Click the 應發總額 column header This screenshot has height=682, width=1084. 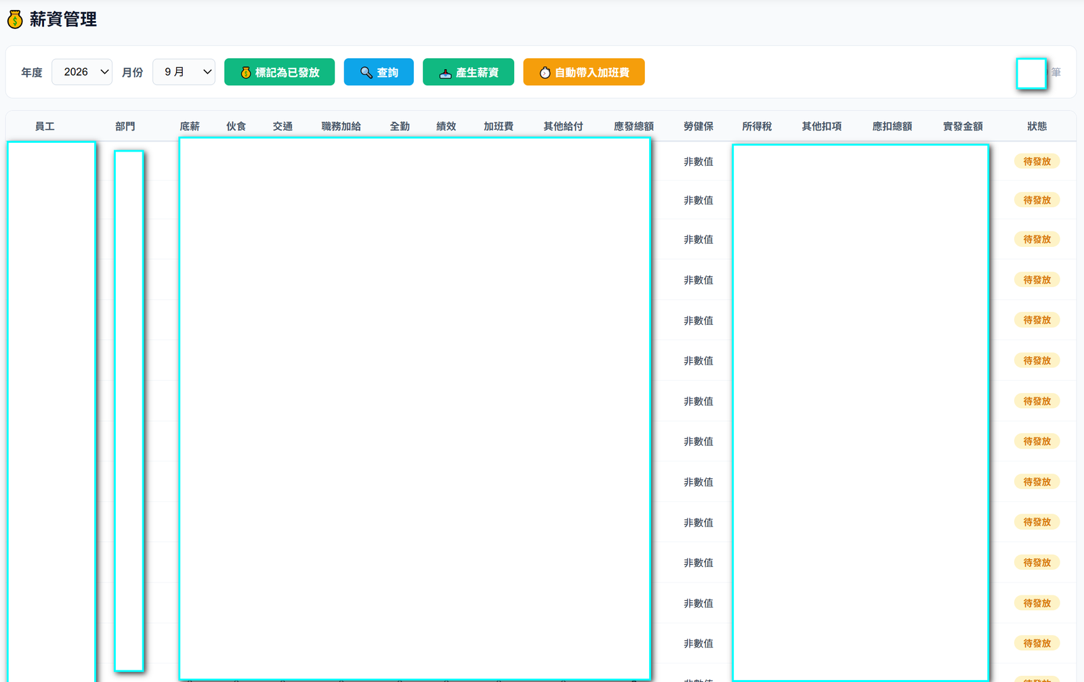click(x=633, y=127)
